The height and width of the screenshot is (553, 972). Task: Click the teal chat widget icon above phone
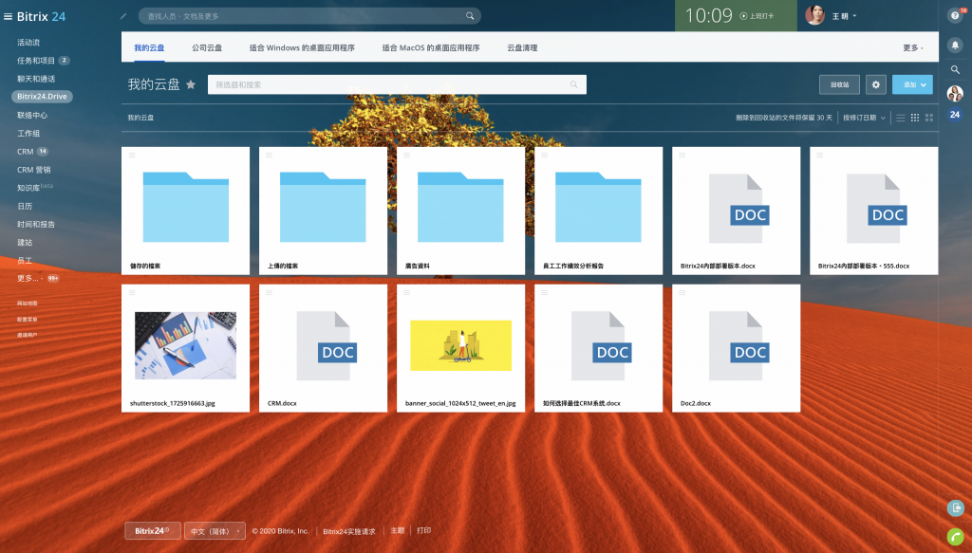click(955, 507)
